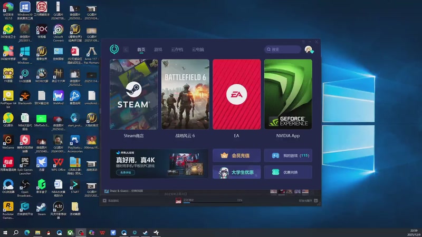The image size is (422, 237).
Task: Open the WPS Office desktop icon
Action: (59, 164)
